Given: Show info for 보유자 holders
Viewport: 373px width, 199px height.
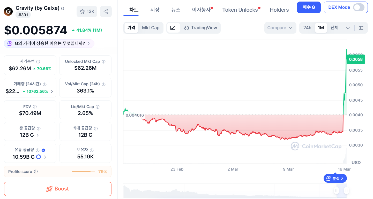Looking at the screenshot, I should click(x=92, y=150).
